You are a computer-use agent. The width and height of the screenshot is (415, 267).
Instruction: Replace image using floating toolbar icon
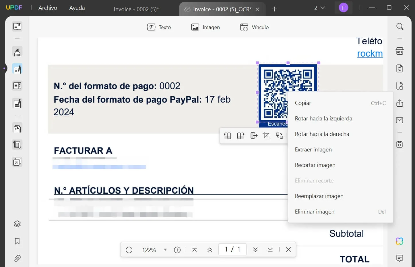click(x=280, y=136)
